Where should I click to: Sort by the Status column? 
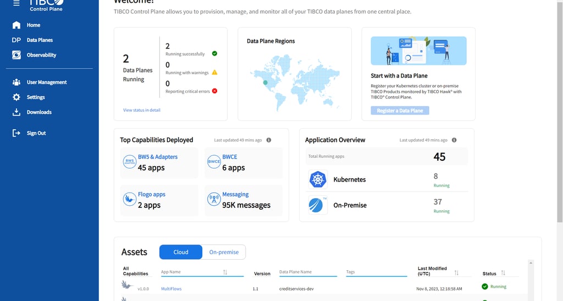coord(503,273)
